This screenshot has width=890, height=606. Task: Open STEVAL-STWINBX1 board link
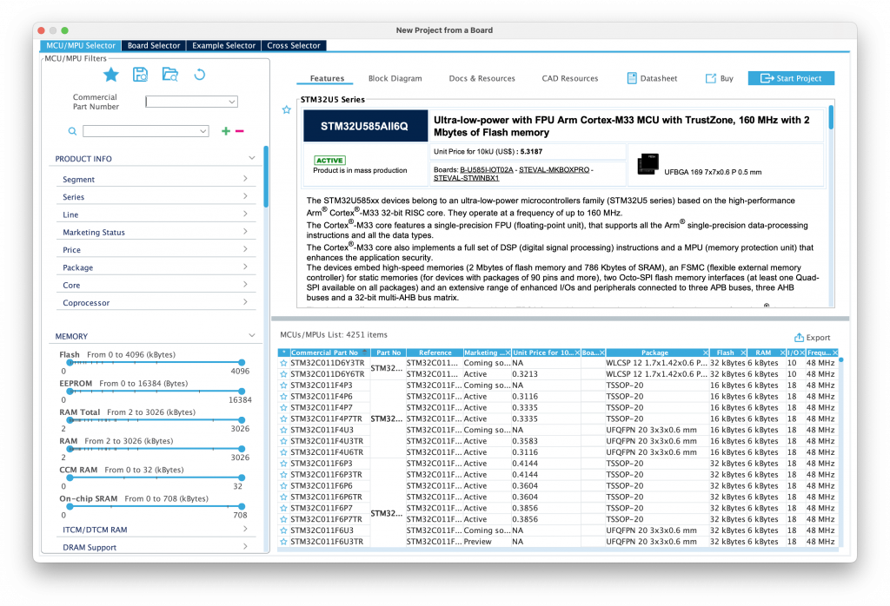pos(466,178)
